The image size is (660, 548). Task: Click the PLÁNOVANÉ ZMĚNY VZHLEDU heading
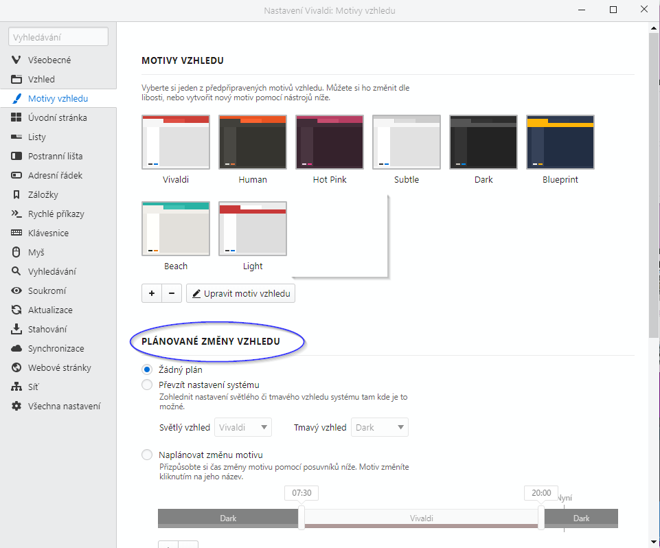[211, 341]
